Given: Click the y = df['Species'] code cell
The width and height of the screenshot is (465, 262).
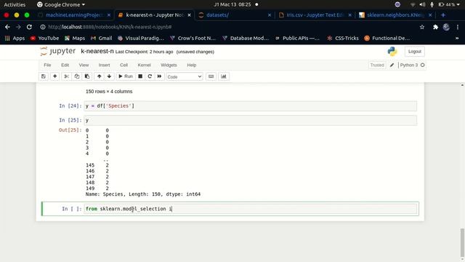Looking at the screenshot, I should [x=250, y=106].
